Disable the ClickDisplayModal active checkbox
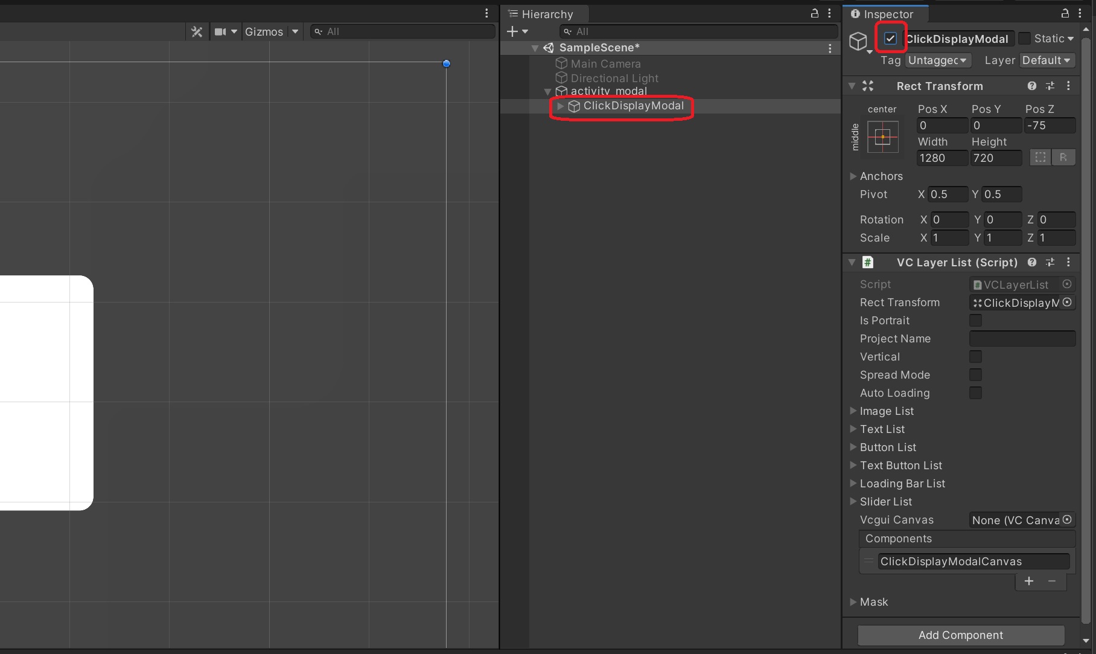The image size is (1096, 654). pyautogui.click(x=890, y=39)
